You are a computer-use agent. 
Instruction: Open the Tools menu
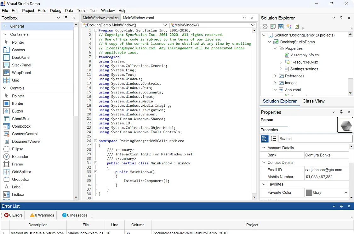(82, 11)
